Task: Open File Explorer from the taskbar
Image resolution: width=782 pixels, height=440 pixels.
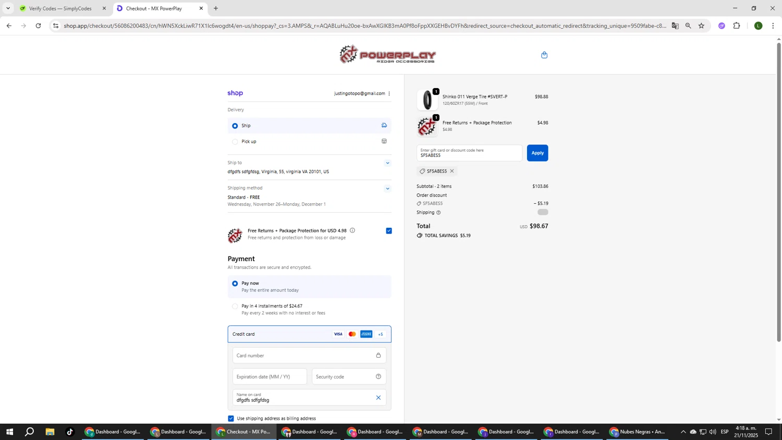Action: (x=50, y=432)
